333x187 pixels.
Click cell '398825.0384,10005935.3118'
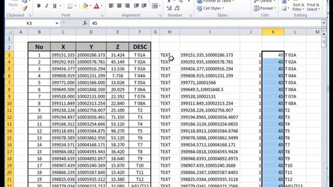coord(210,179)
